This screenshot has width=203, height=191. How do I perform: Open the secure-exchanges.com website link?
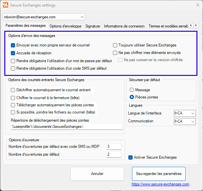coord(160,184)
